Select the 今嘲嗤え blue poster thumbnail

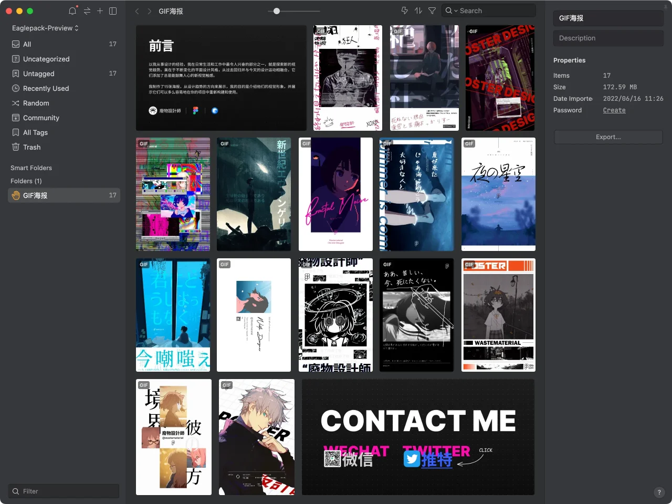point(173,315)
